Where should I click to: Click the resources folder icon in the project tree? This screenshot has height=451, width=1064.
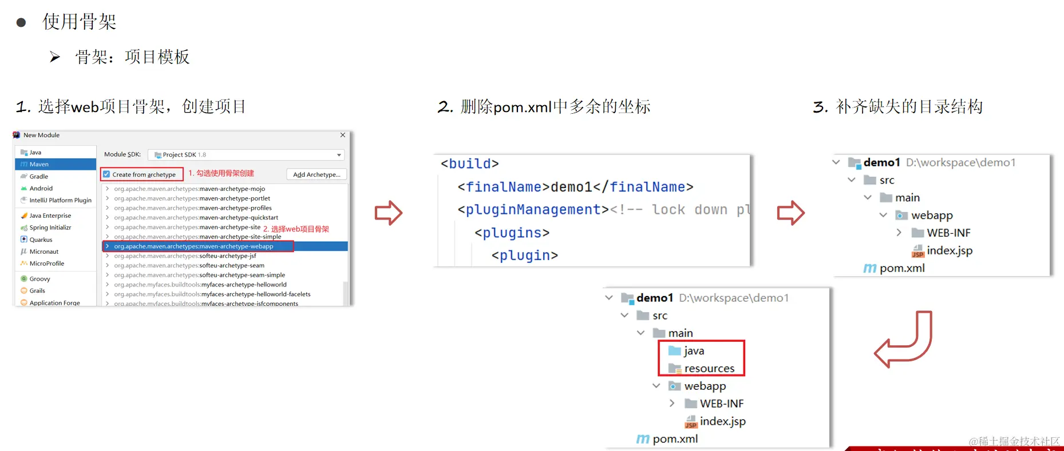click(675, 369)
